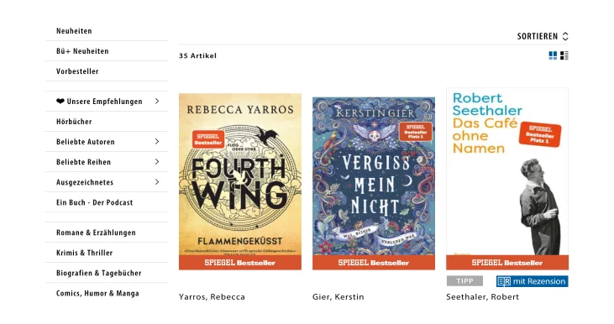Expand the Beliebte Reihen chevron
Image resolution: width=614 pixels, height=324 pixels.
[x=157, y=162]
